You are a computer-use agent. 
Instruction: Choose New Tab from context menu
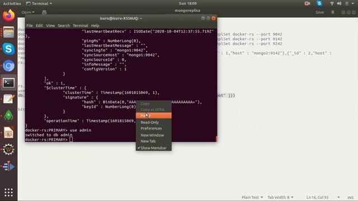[154, 141]
